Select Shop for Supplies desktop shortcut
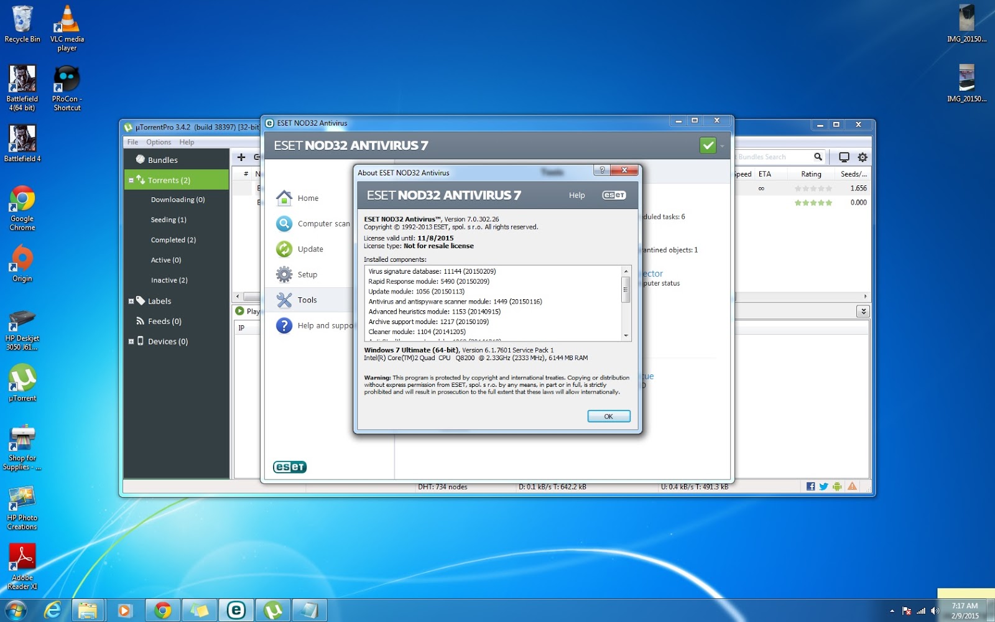The width and height of the screenshot is (995, 622). 22,448
